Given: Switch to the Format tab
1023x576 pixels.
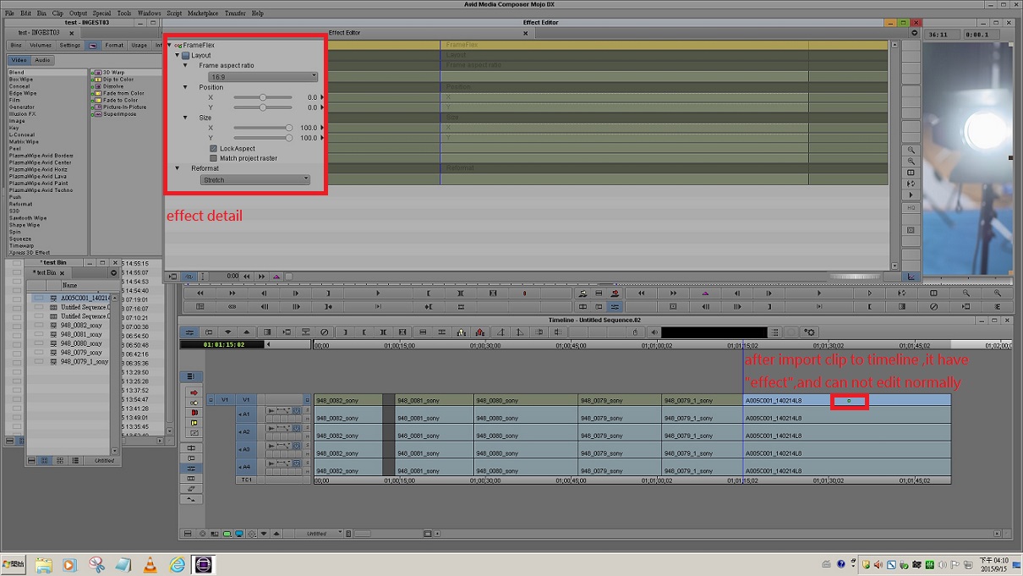Looking at the screenshot, I should tap(114, 46).
